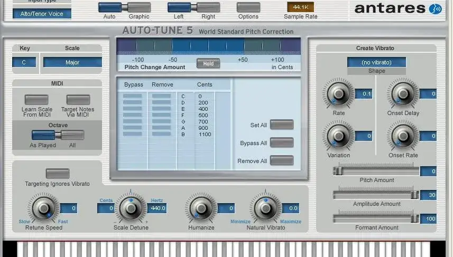Click the Hold button in pitch meter
The width and height of the screenshot is (453, 257).
(x=208, y=63)
